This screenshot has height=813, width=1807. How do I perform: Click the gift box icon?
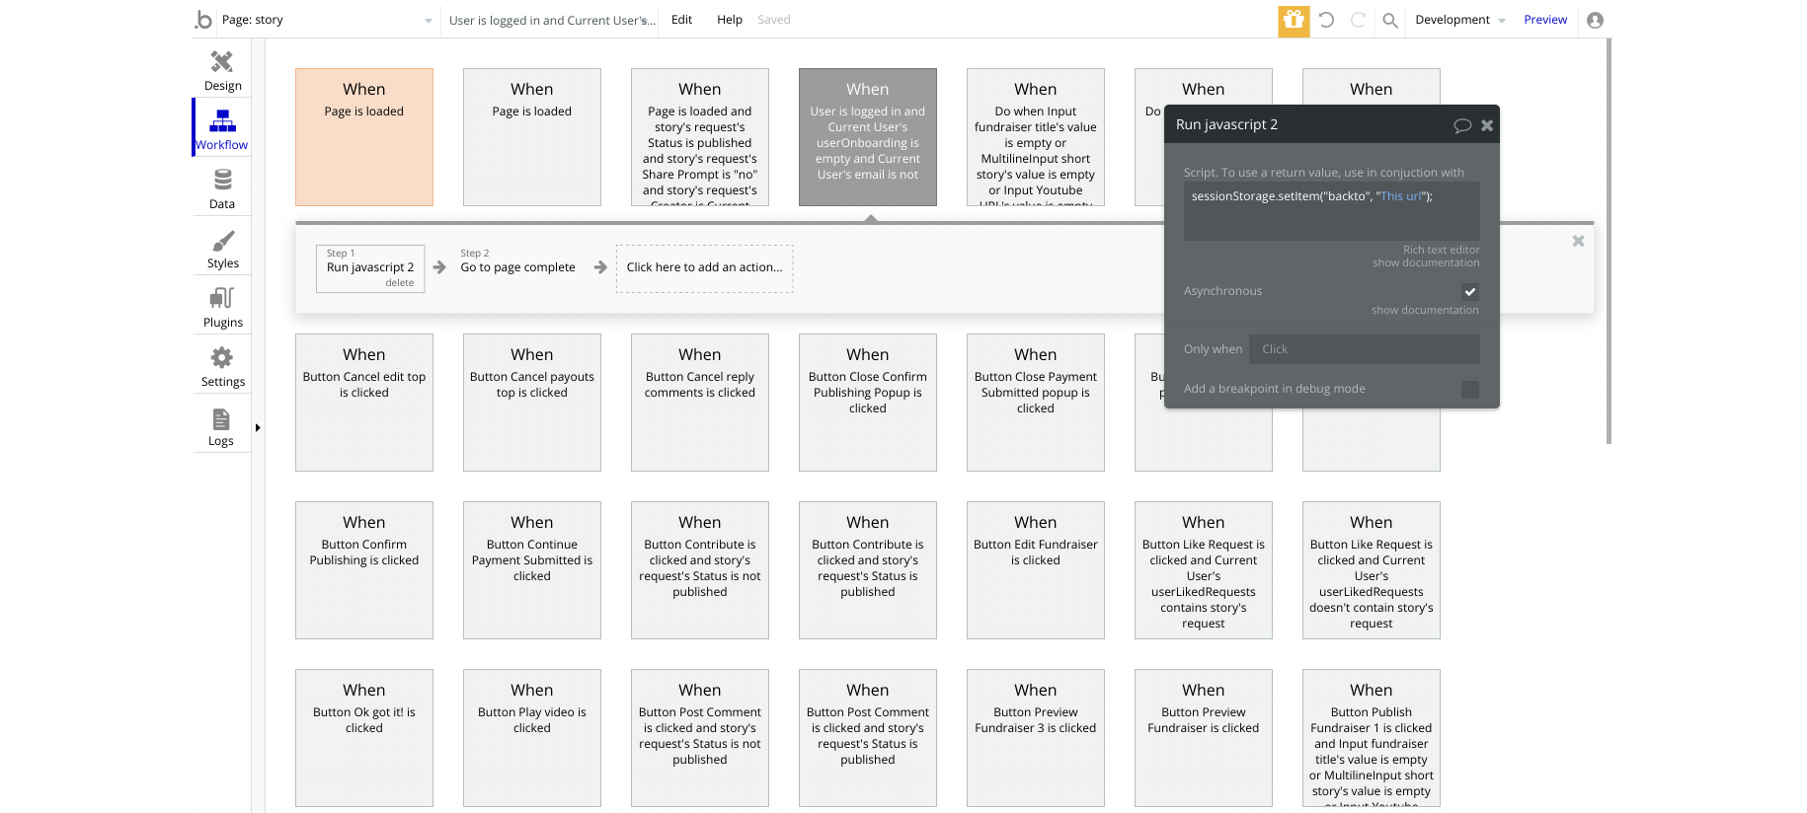click(x=1294, y=20)
